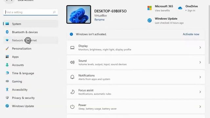The height and width of the screenshot is (118, 210).
Task: Select System in the sidebar
Action: 31,24
